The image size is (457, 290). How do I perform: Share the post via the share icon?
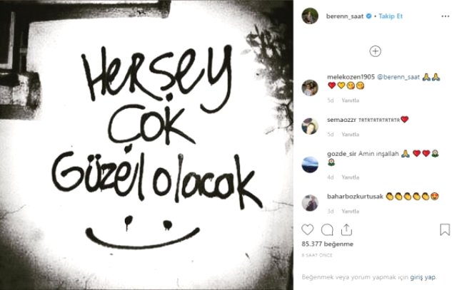(x=346, y=229)
